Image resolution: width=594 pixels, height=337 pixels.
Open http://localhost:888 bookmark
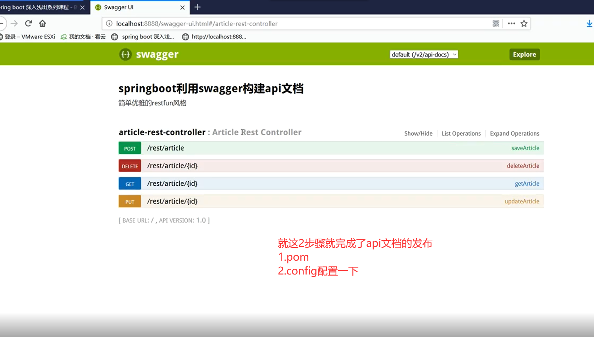click(x=214, y=37)
